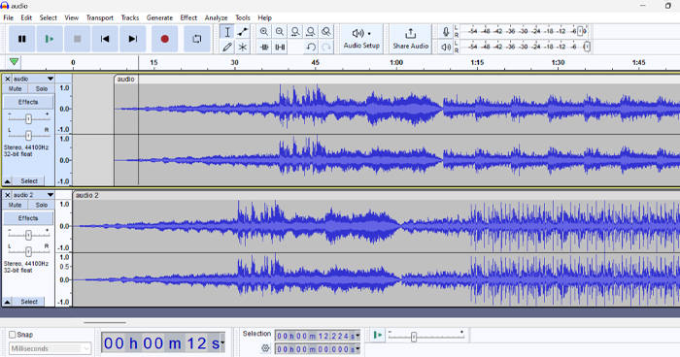Open the "audio 2" track name dropdown
Viewport: 680px width, 357px height.
click(33, 195)
